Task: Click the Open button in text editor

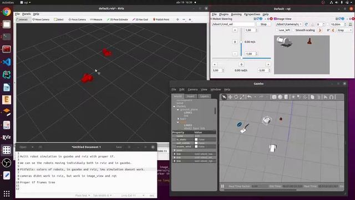Action: (x=23, y=147)
